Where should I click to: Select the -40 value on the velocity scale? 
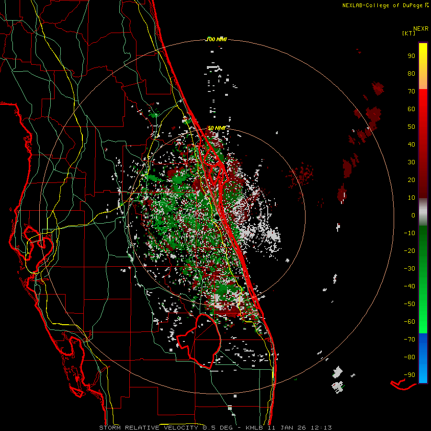point(409,286)
